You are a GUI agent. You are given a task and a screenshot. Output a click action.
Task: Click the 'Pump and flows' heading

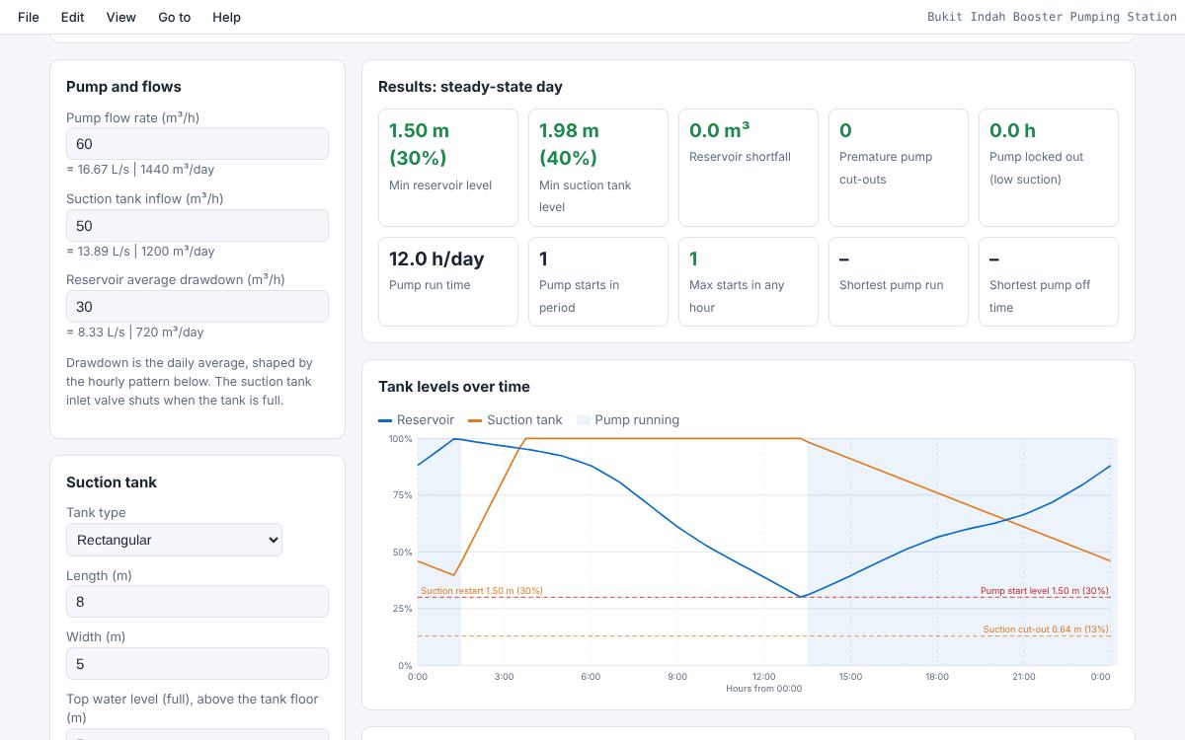[x=123, y=87]
